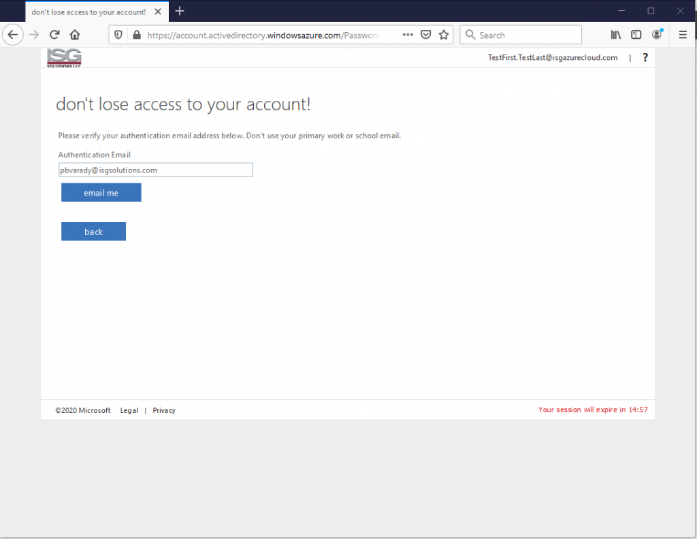Click the TestFirst.TestLast@isgazurecloud.com account name
Image resolution: width=697 pixels, height=539 pixels.
point(553,57)
